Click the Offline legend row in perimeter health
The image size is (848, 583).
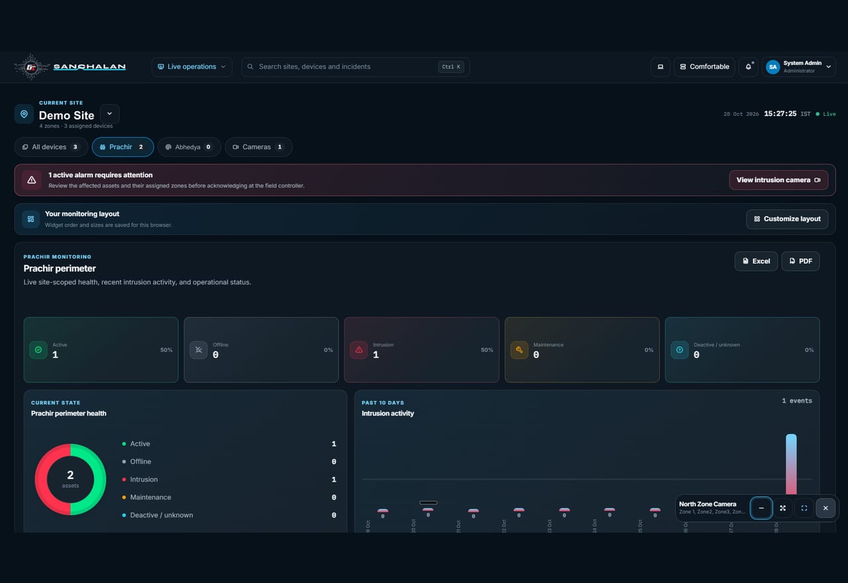point(229,462)
